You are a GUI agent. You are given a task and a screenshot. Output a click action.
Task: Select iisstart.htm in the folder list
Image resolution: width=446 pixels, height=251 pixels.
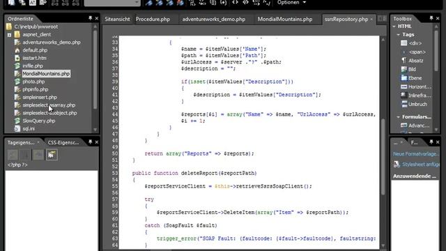point(34,58)
